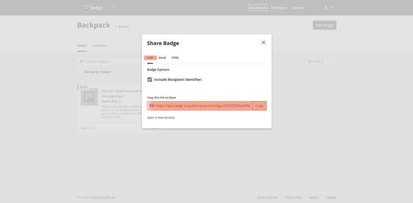Open the Concentric Sky, Inc link
This screenshot has height=203, width=413.
coord(104,197)
